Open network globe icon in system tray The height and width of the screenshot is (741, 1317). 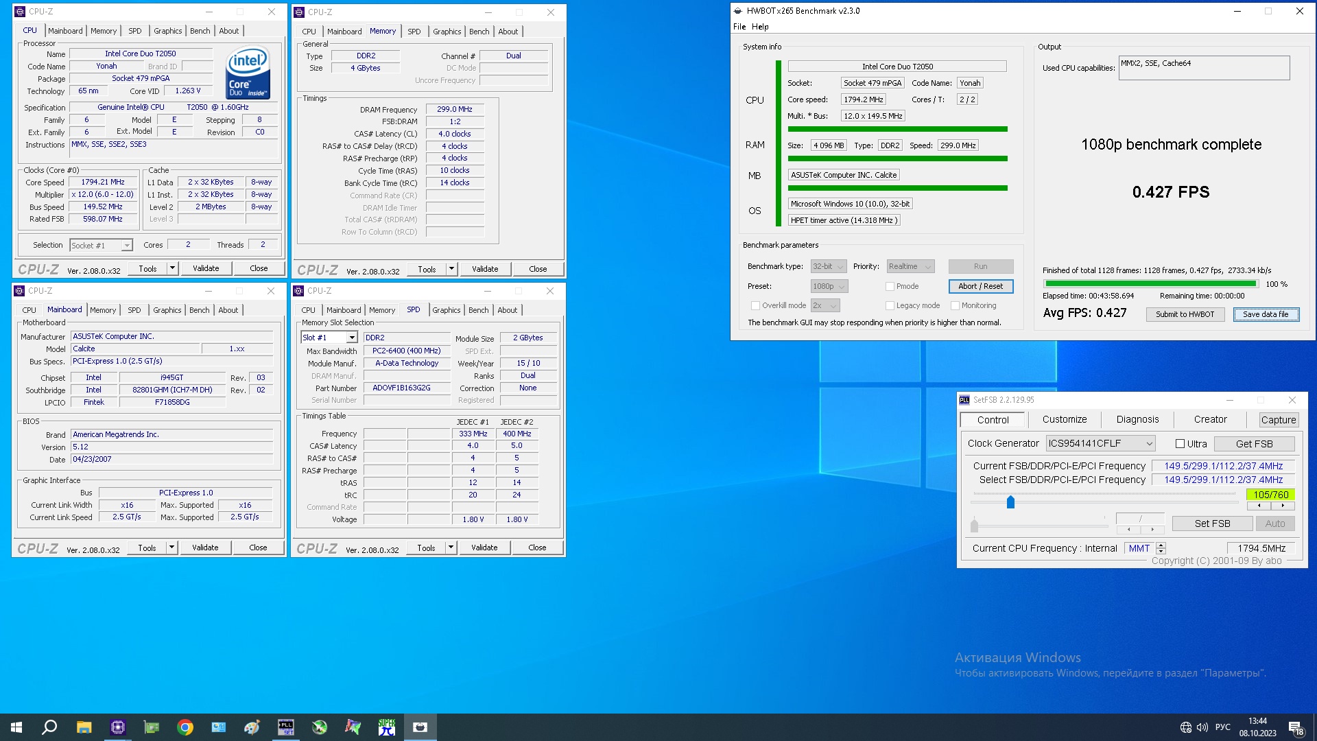tap(1186, 727)
